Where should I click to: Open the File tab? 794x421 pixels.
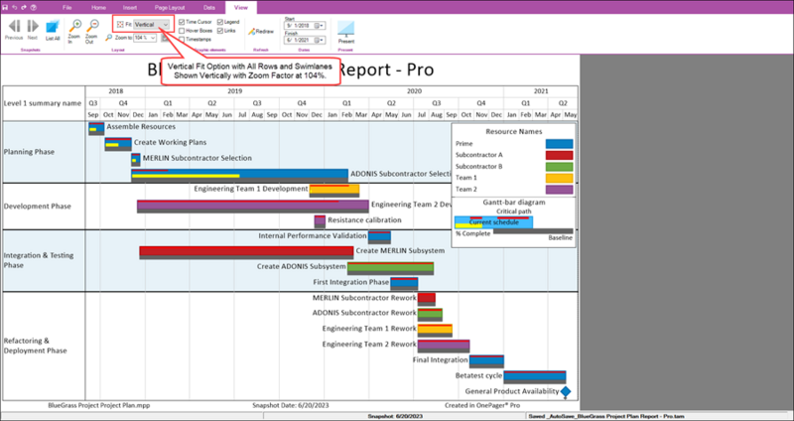(66, 8)
